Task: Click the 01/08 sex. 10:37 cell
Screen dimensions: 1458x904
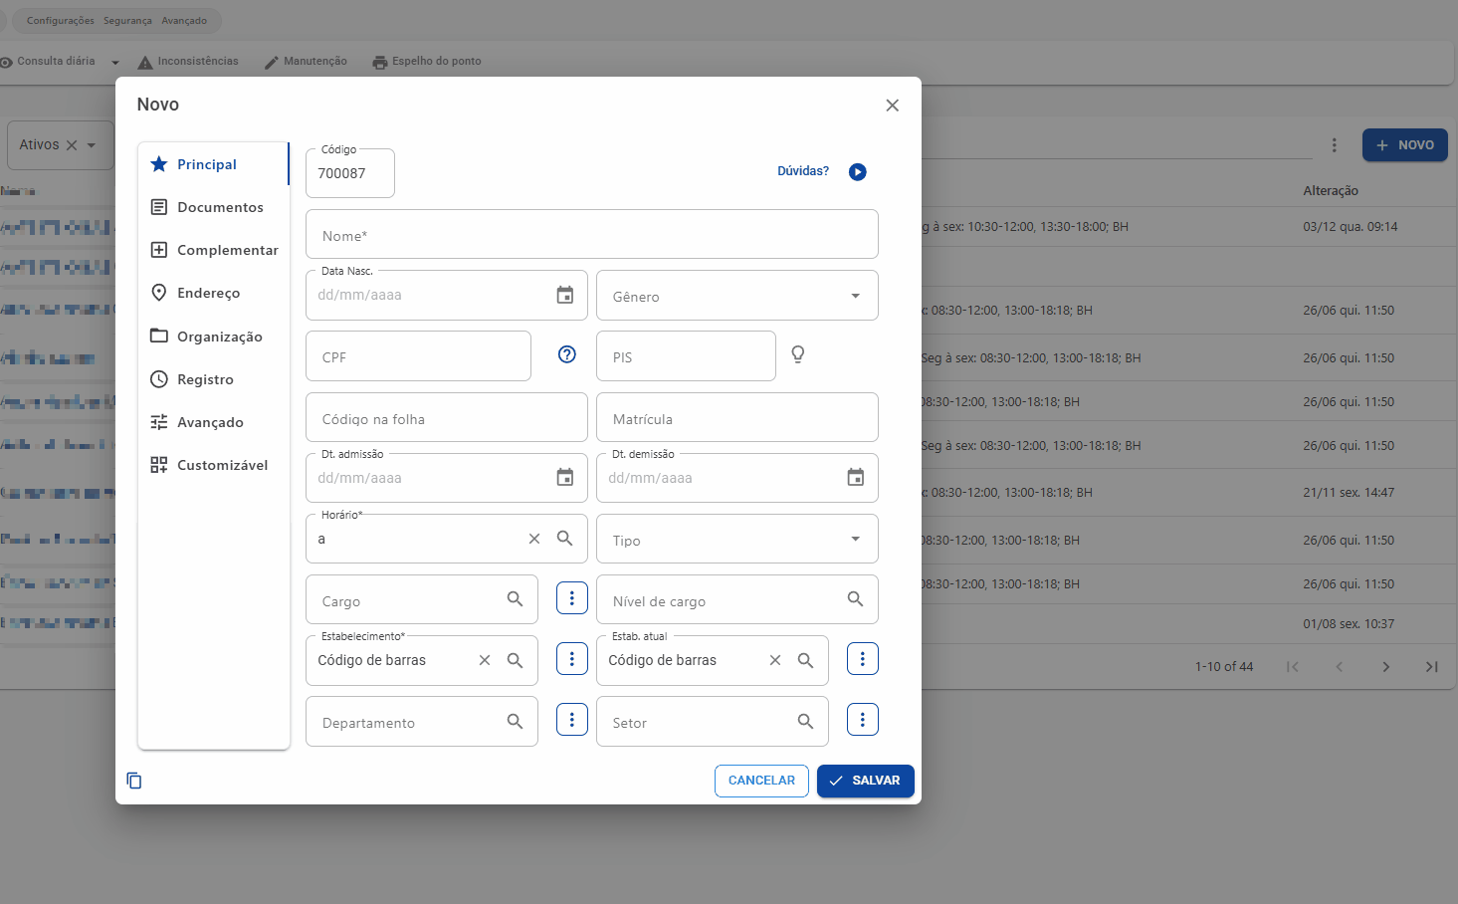Action: tap(1349, 624)
